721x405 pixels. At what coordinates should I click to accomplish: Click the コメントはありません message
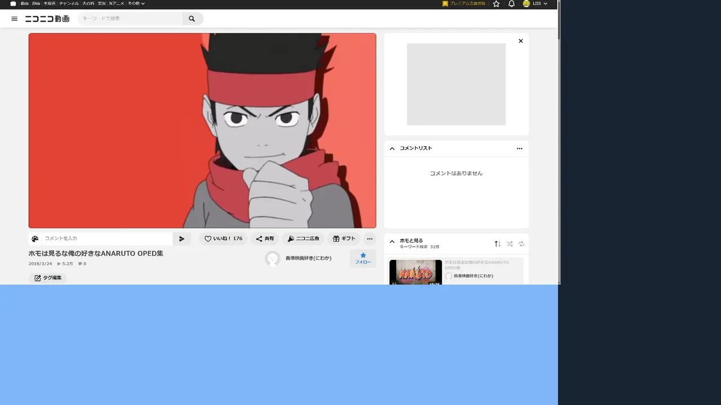456,173
